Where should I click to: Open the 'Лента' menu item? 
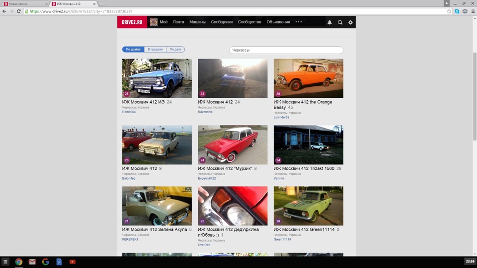coord(178,22)
